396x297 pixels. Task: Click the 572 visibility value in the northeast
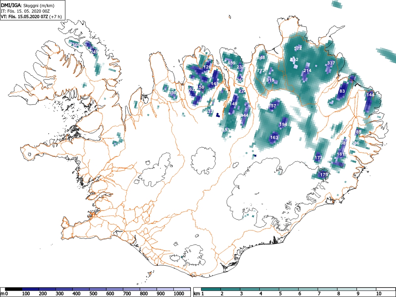298,48
